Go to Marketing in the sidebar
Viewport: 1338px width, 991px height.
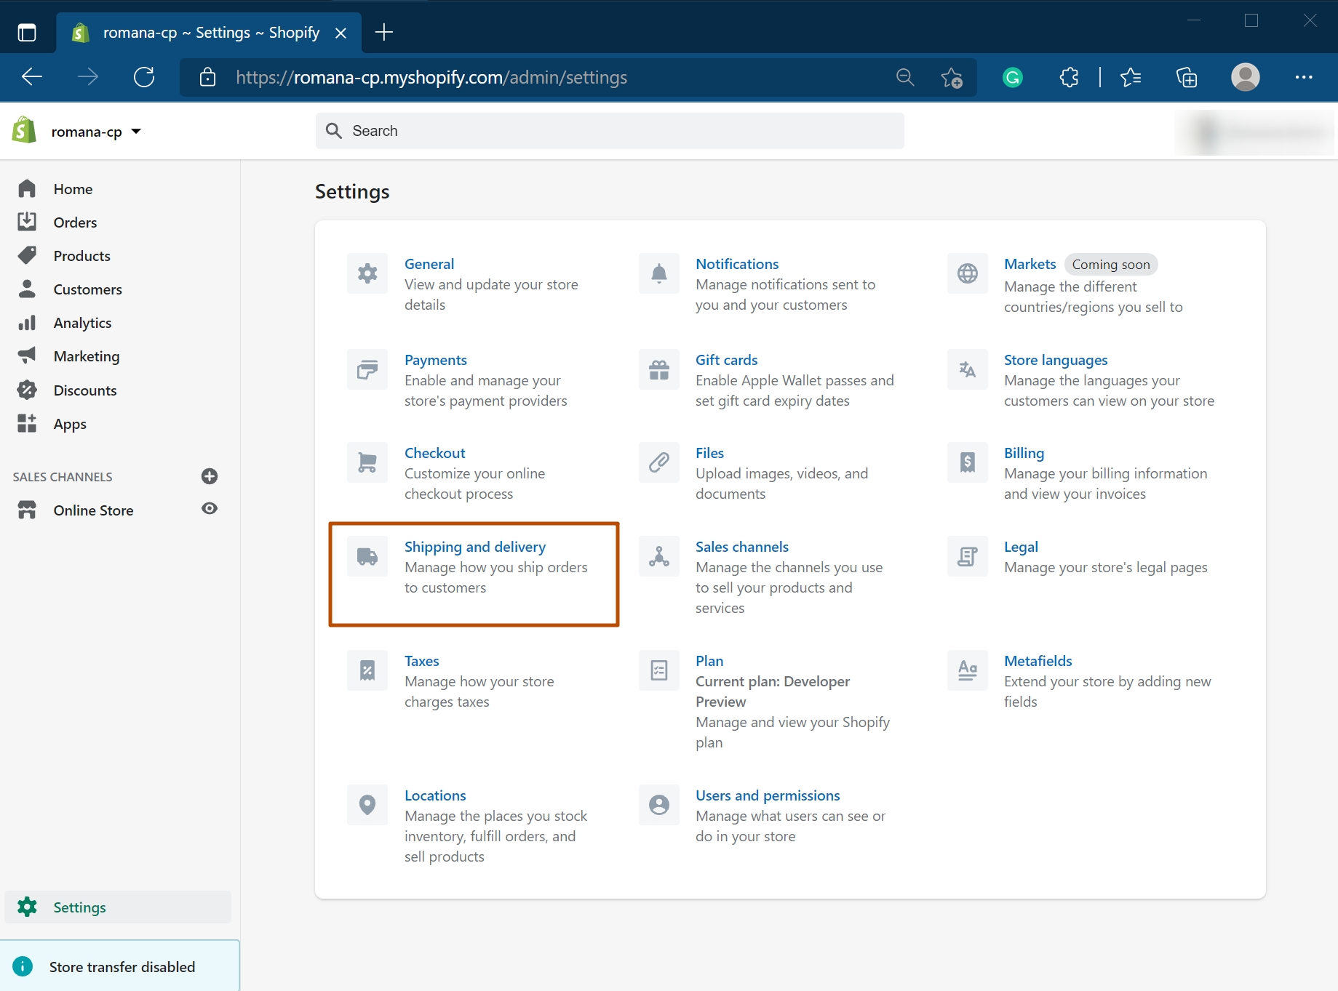coord(86,356)
